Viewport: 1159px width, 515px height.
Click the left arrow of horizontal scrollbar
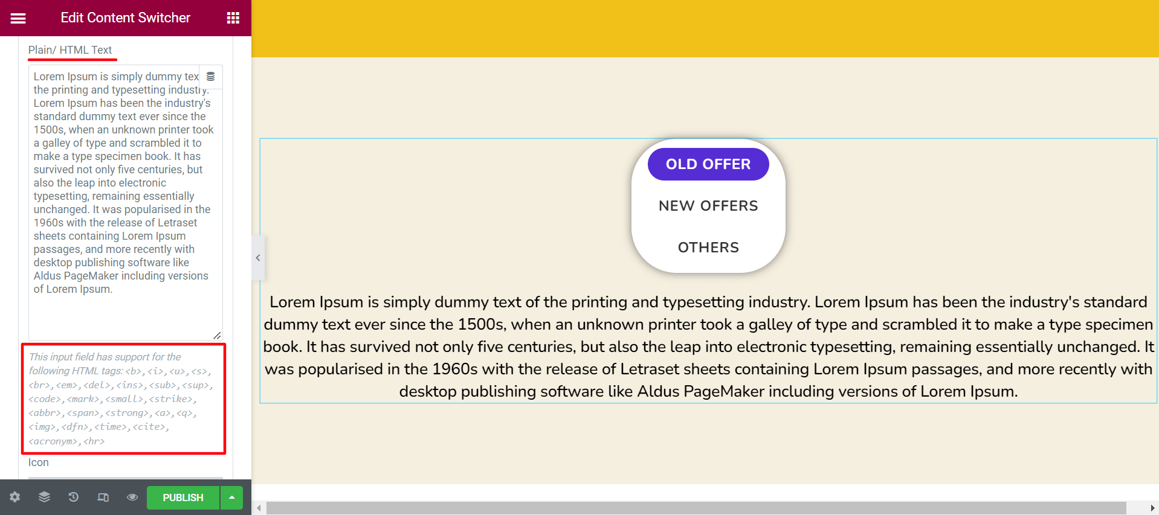259,508
